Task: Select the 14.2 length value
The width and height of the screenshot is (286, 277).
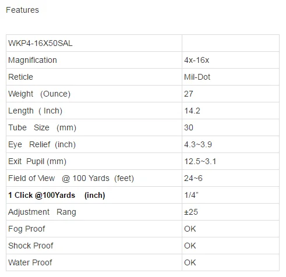Action: [x=192, y=111]
